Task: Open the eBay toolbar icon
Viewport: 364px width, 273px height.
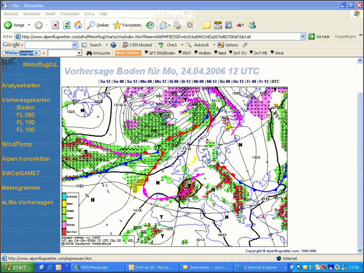Action: pyautogui.click(x=240, y=25)
